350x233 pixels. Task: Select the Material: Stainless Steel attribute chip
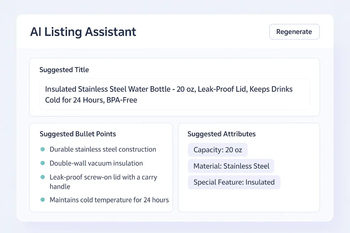[231, 166]
